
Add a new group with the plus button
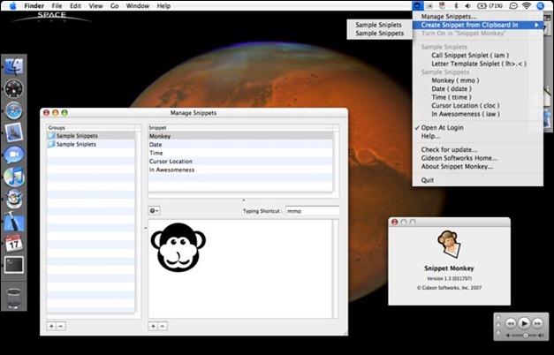(x=51, y=326)
